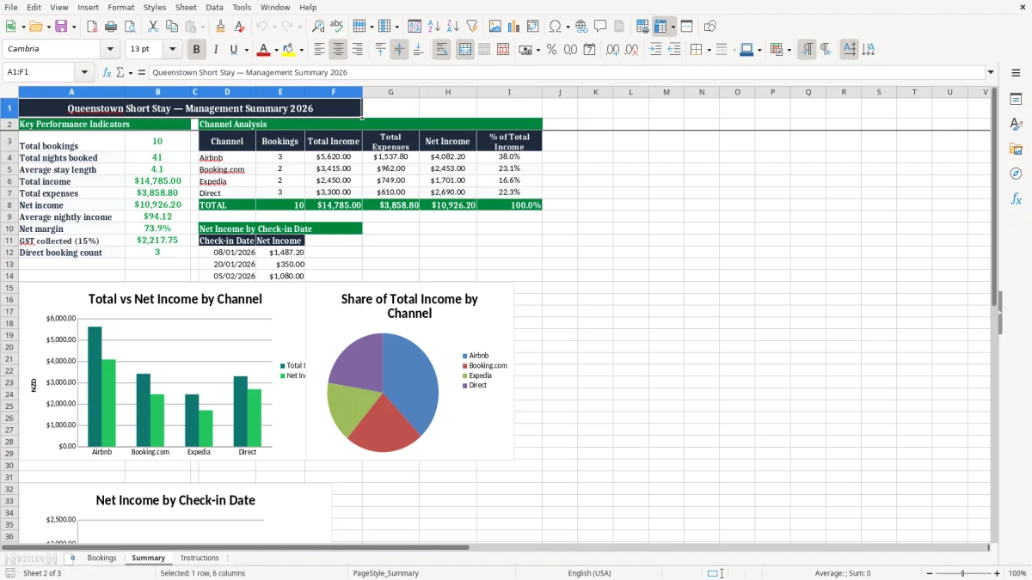Expand the formula bar
The image size is (1032, 580).
coord(991,72)
